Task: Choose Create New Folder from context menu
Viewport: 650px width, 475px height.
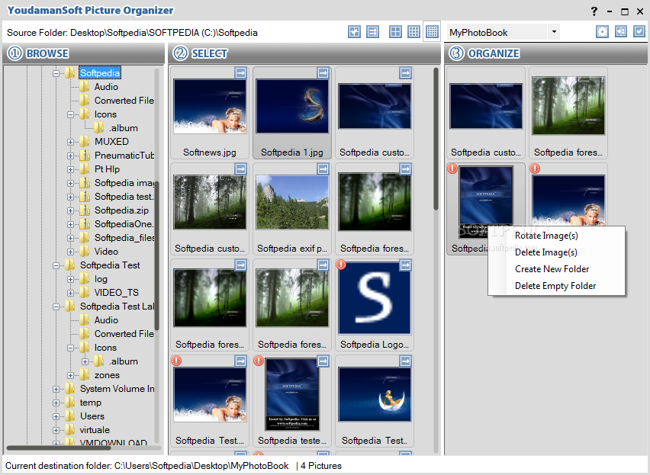Action: click(x=556, y=269)
